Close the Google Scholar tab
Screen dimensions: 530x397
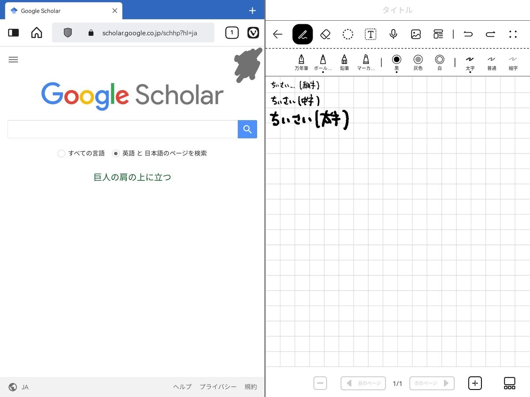[x=115, y=11]
